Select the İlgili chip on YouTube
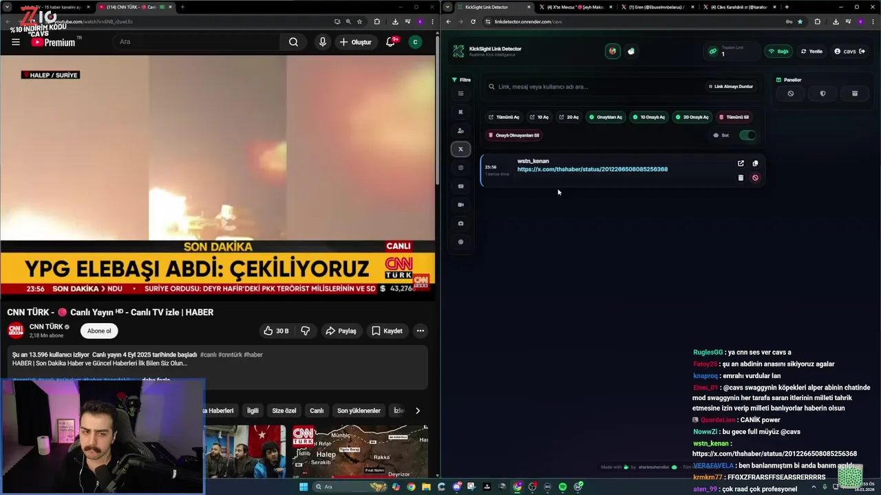The height and width of the screenshot is (495, 881). tap(253, 410)
